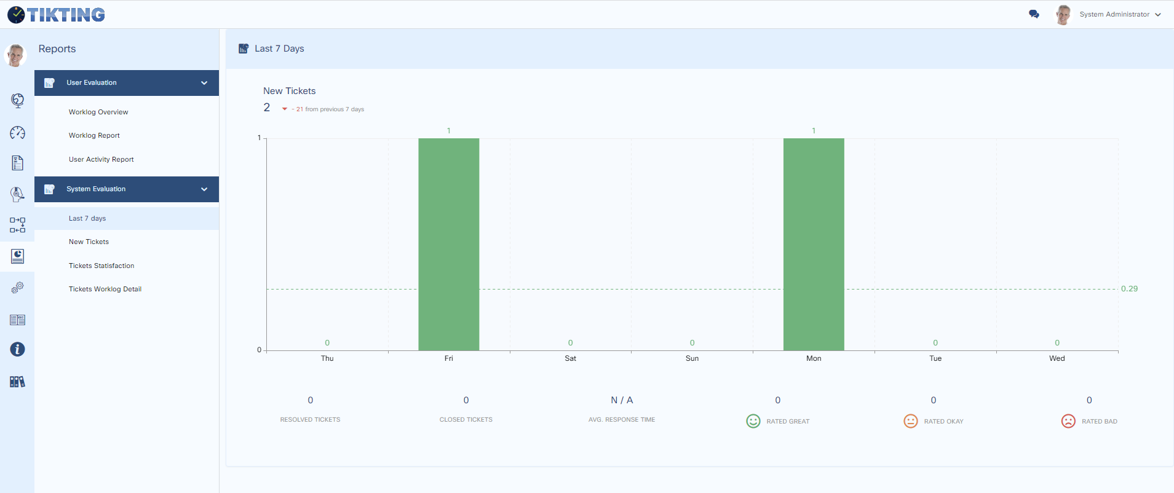Click the workflow process icon

[17, 225]
